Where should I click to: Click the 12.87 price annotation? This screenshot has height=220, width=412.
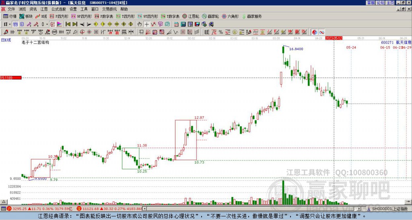click(199, 118)
